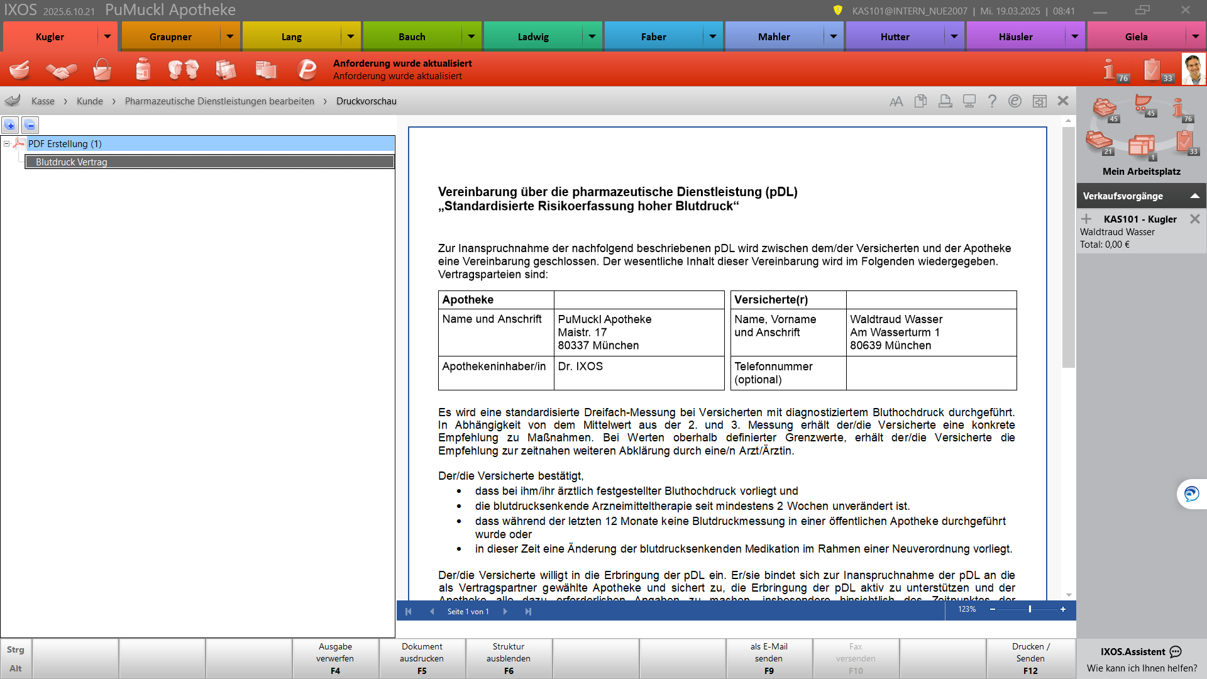The image size is (1207, 679).
Task: Open the mortar and pestle Kasse icon
Action: pyautogui.click(x=19, y=69)
